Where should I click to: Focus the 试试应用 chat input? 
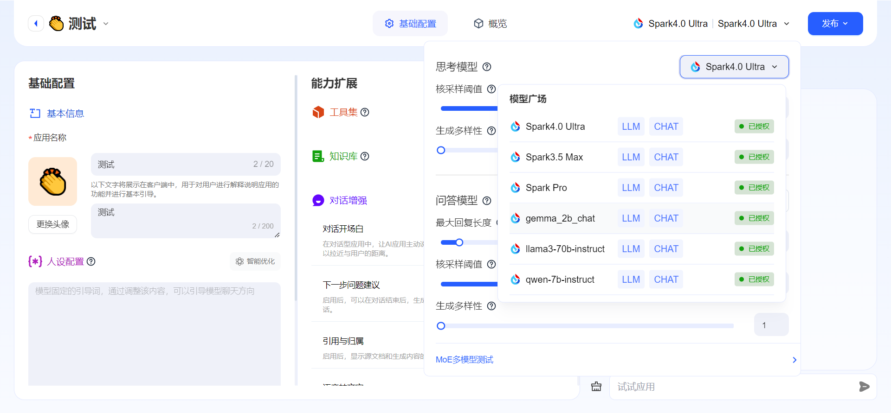[x=733, y=387]
